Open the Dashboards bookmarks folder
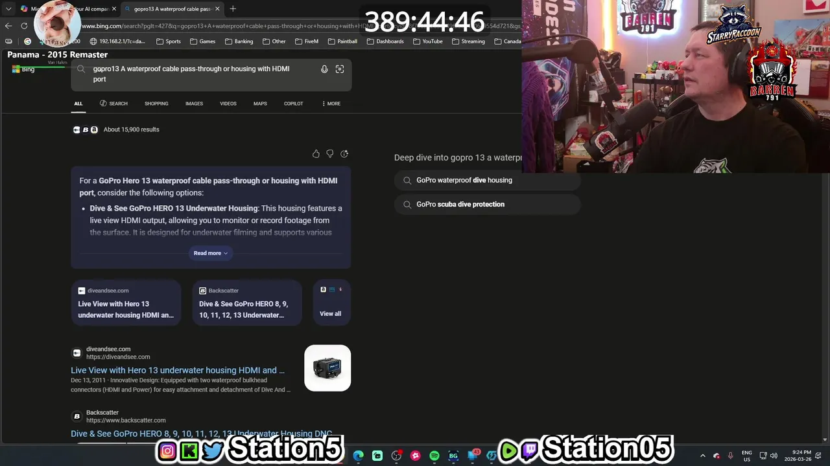Screen dimensions: 830x466 [385, 41]
